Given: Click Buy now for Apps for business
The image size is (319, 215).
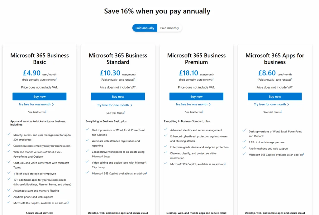Looking at the screenshot, I should pyautogui.click(x=275, y=96).
